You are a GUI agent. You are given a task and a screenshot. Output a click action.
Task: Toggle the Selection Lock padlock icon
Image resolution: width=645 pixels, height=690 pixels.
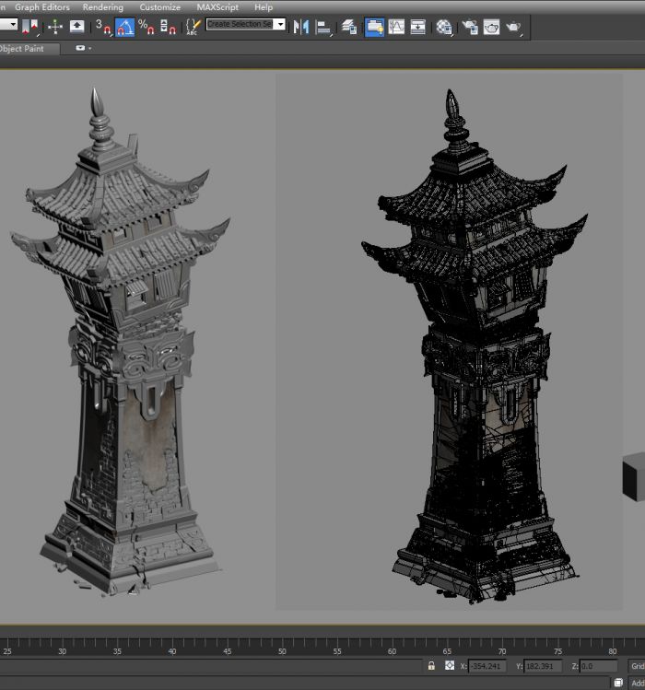pos(431,665)
